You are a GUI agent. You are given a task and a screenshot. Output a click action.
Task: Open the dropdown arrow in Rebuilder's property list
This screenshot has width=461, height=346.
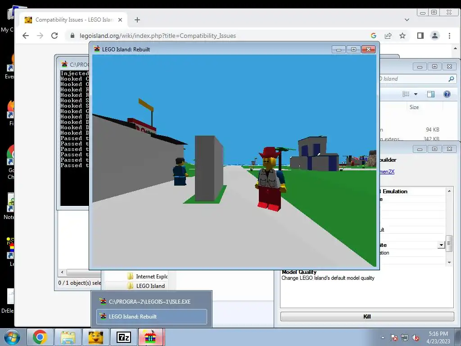point(441,245)
